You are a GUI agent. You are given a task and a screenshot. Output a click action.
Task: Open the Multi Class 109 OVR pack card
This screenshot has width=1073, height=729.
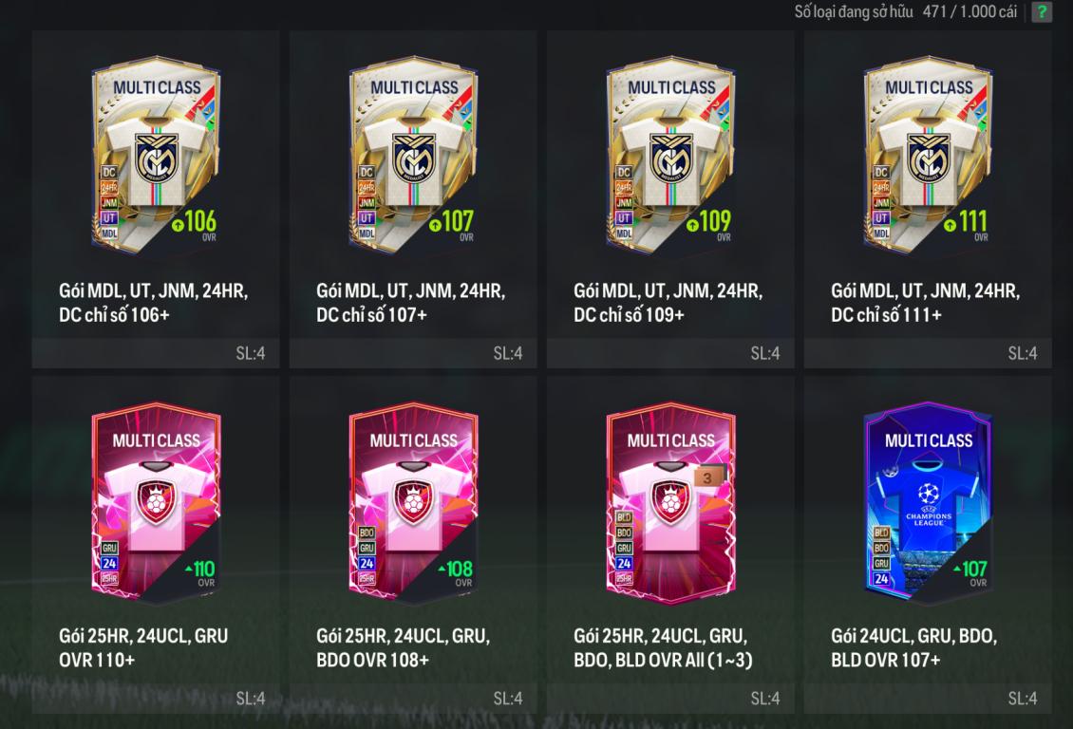point(670,154)
